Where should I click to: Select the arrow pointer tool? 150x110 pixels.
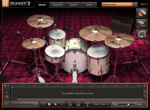7,92
